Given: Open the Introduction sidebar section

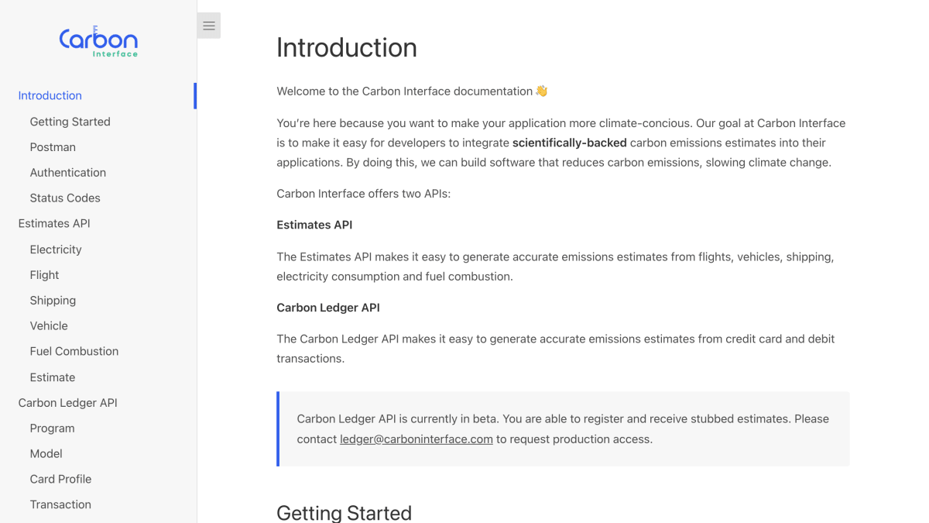Looking at the screenshot, I should tap(50, 95).
